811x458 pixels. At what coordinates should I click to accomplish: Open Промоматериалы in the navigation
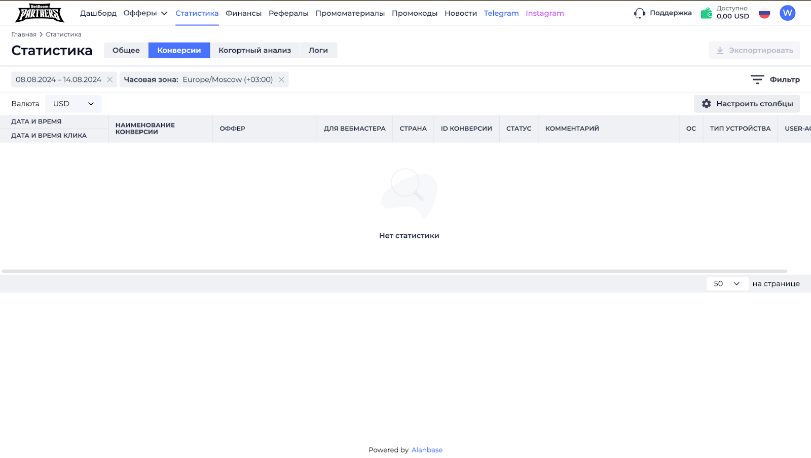pos(350,13)
